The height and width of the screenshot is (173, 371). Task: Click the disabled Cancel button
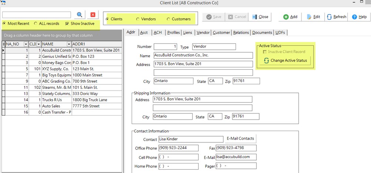(237, 17)
